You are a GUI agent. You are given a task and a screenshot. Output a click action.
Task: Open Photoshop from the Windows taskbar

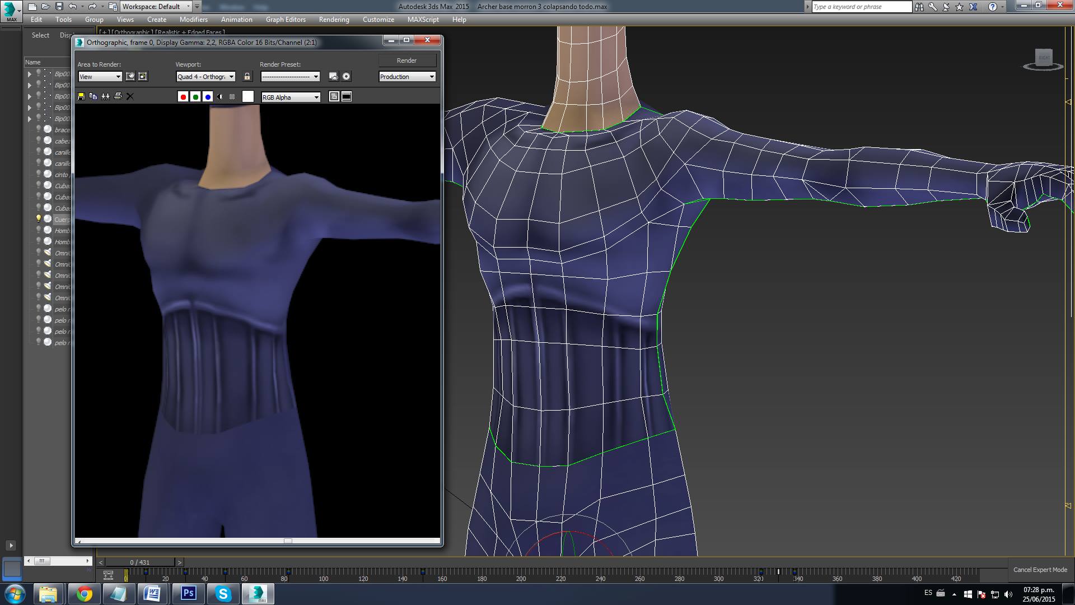[x=188, y=593]
